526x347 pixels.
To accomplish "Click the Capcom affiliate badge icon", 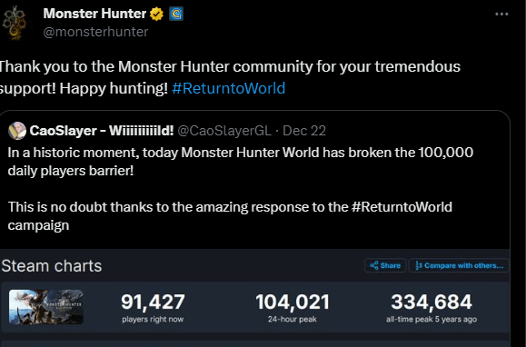I will tap(176, 15).
